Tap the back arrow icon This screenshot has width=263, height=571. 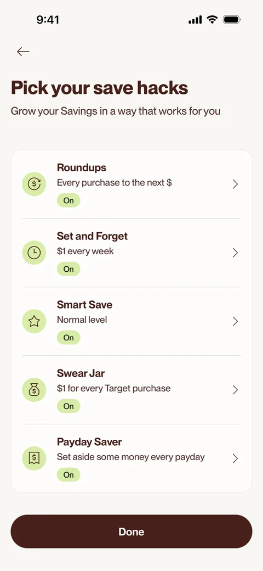click(23, 52)
